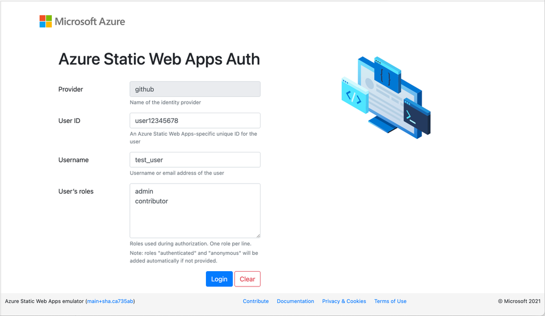Focus the Provider field containing github
The height and width of the screenshot is (316, 545).
point(195,89)
